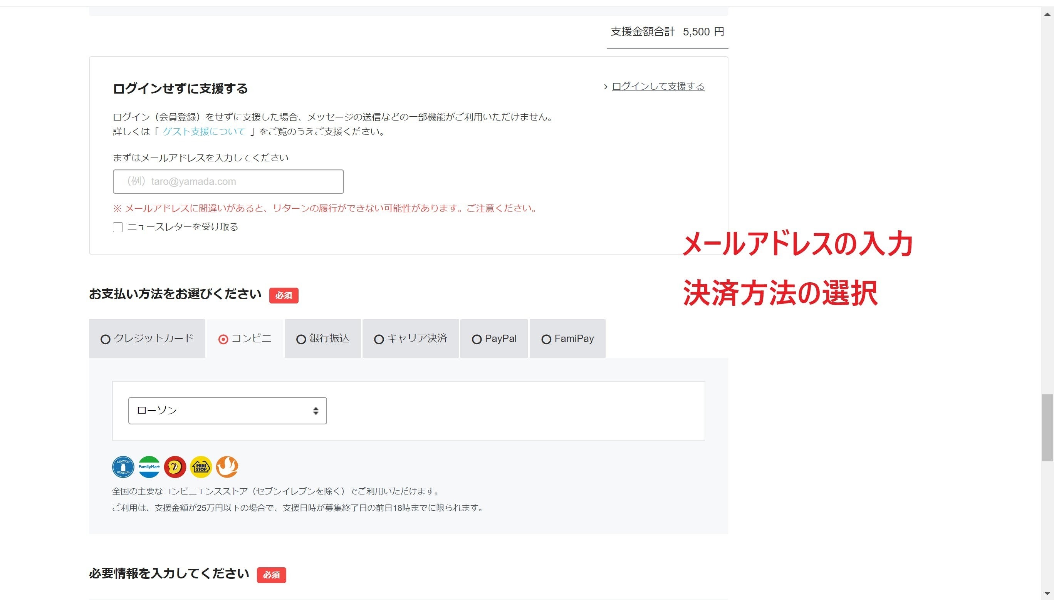Click the chevron before ログインして支援する

605,87
